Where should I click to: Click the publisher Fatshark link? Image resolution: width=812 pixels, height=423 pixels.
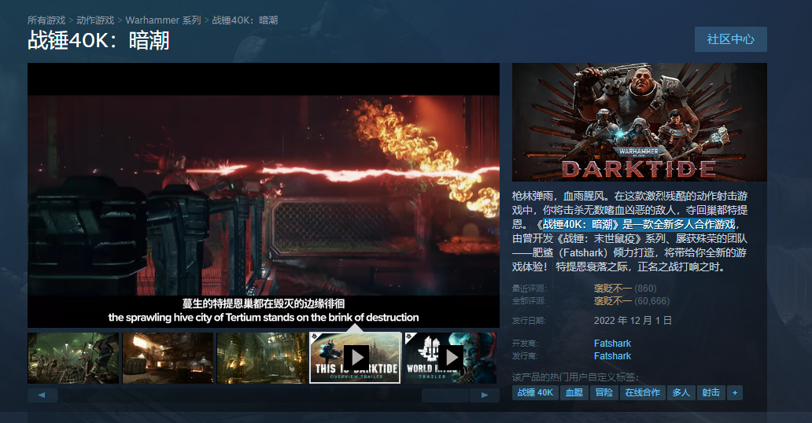[x=612, y=355]
